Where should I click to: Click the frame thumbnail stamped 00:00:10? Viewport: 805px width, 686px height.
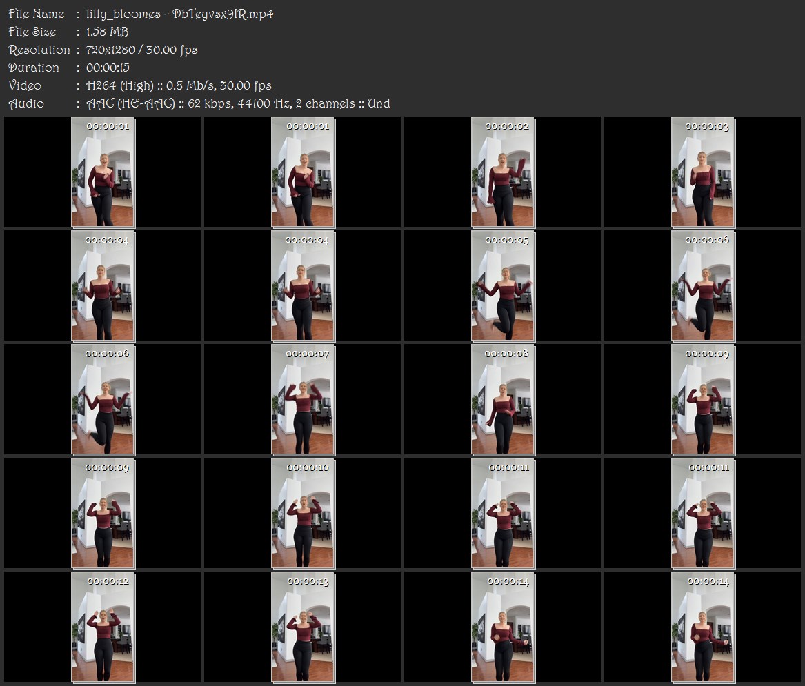pyautogui.click(x=303, y=513)
